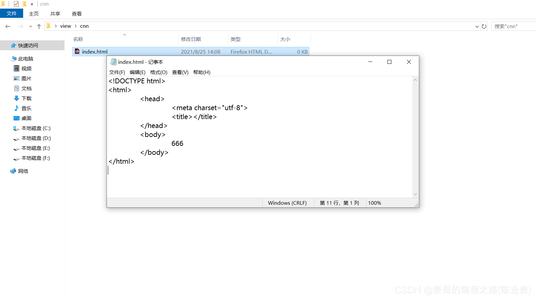536x298 pixels.
Task: Go up one folder level arrow
Action: tap(39, 26)
